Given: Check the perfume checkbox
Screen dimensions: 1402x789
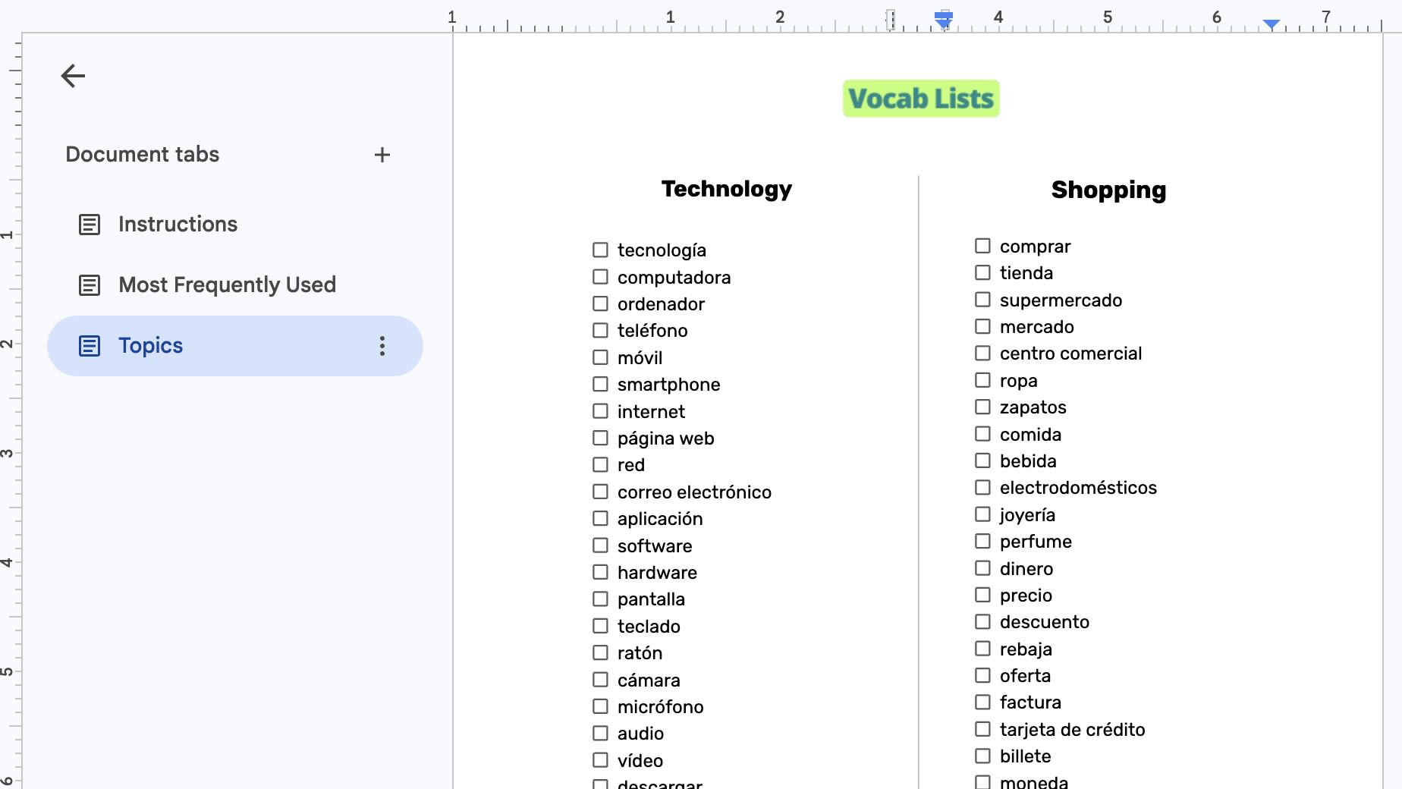Looking at the screenshot, I should pyautogui.click(x=982, y=541).
